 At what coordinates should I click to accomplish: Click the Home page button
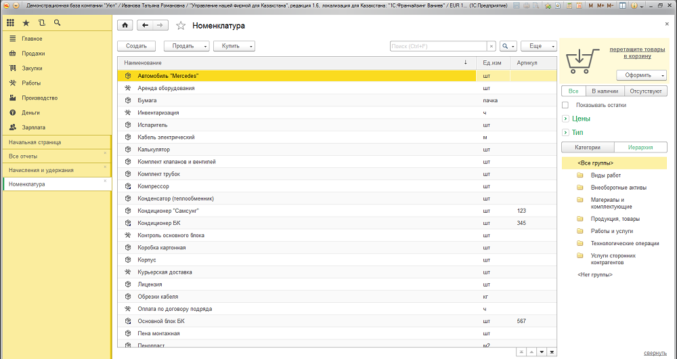point(125,26)
